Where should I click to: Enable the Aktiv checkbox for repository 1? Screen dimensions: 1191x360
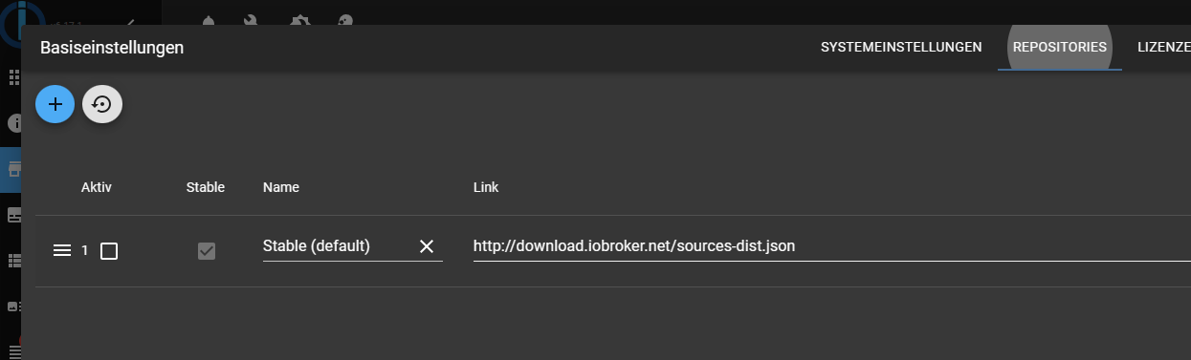[109, 251]
